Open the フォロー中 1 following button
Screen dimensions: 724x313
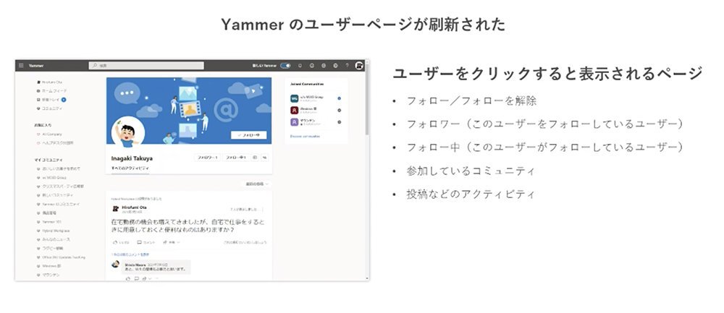click(236, 158)
